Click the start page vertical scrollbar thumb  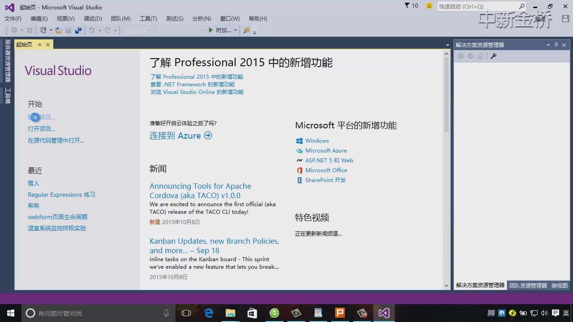[x=446, y=94]
